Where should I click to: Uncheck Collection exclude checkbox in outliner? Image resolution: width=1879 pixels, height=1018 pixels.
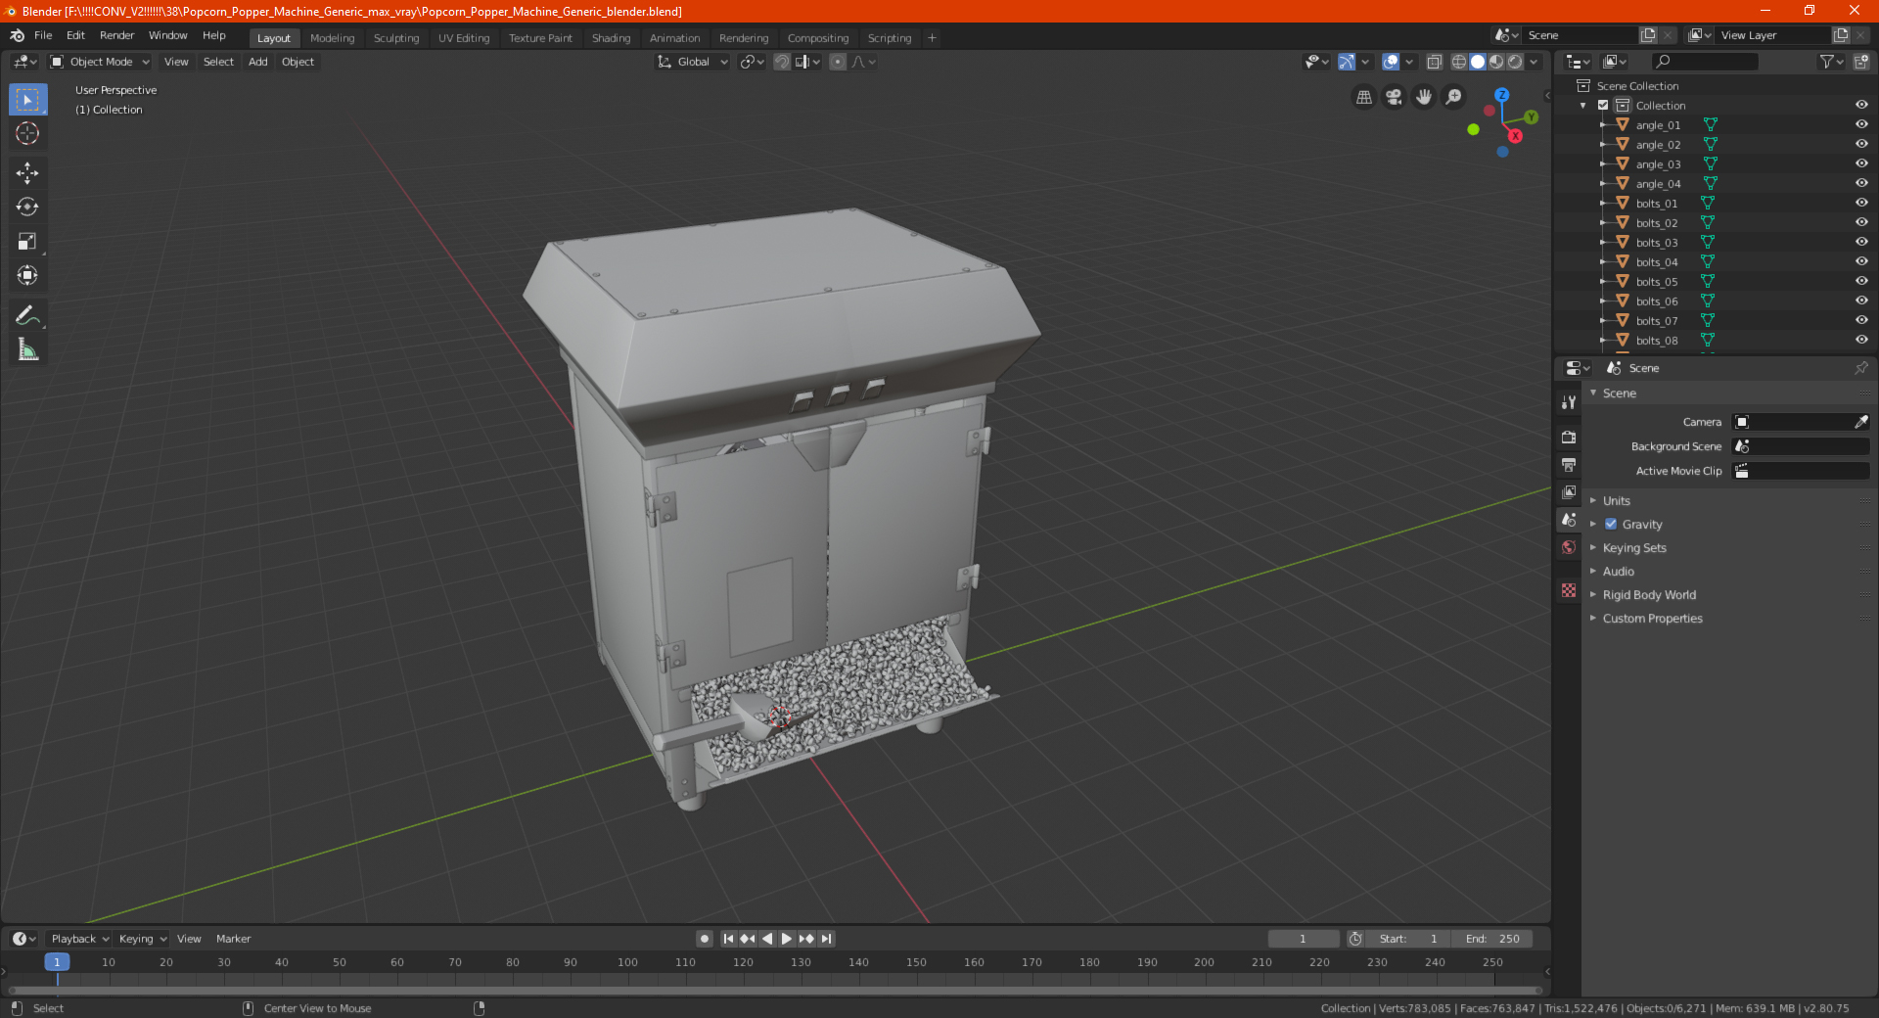click(1603, 105)
